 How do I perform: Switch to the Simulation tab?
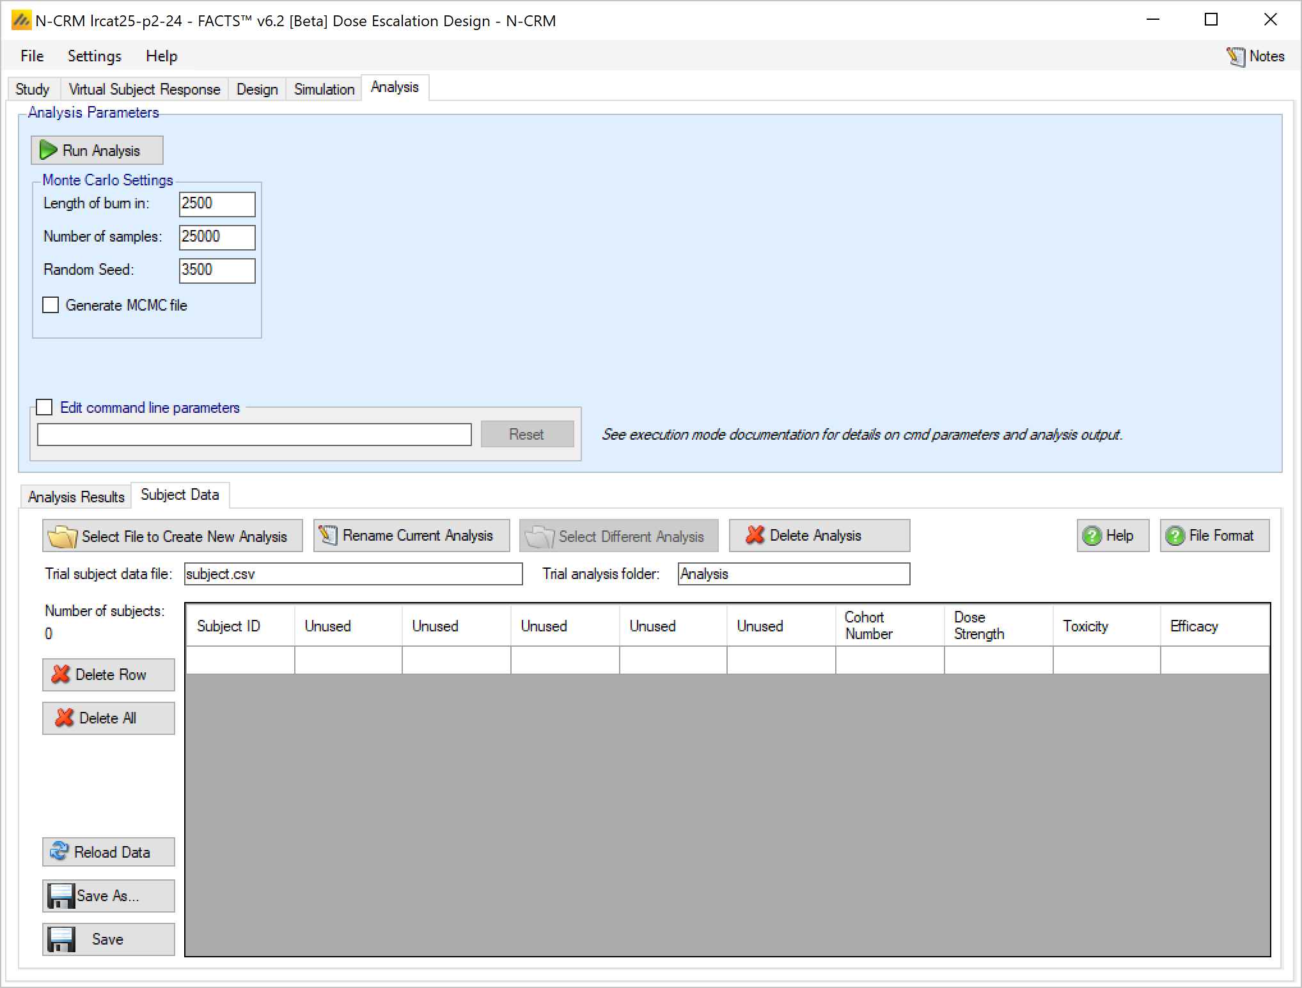click(x=324, y=89)
